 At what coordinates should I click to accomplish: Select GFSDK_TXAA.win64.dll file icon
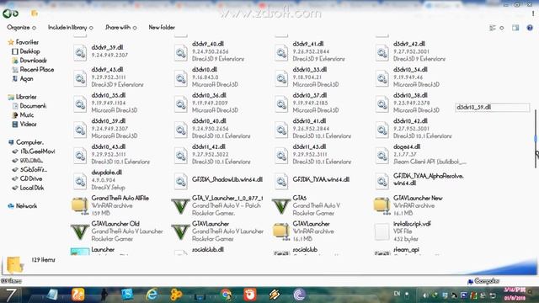(281, 180)
